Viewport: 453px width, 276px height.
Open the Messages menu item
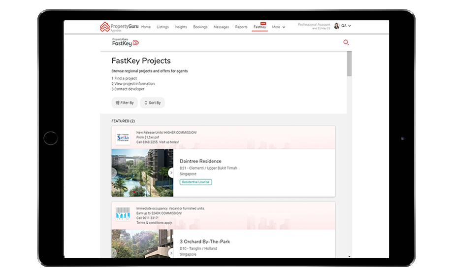(221, 27)
